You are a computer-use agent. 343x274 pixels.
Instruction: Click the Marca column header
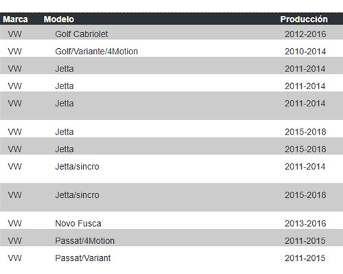coord(15,19)
